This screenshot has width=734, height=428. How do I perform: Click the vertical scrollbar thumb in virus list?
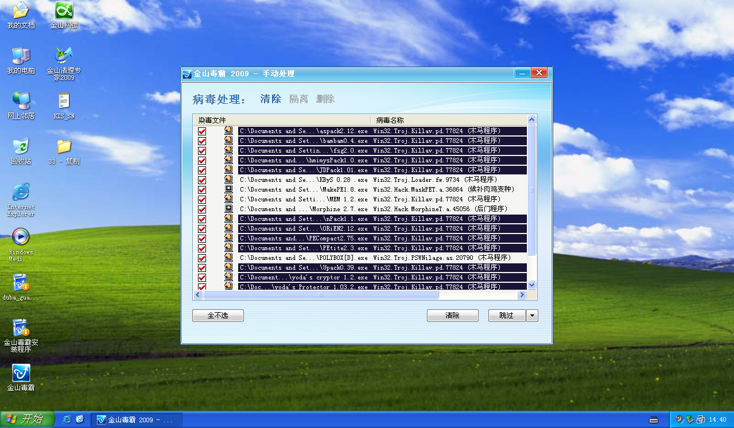click(x=531, y=190)
